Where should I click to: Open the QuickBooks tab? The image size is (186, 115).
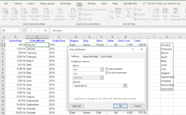(x=130, y=4)
